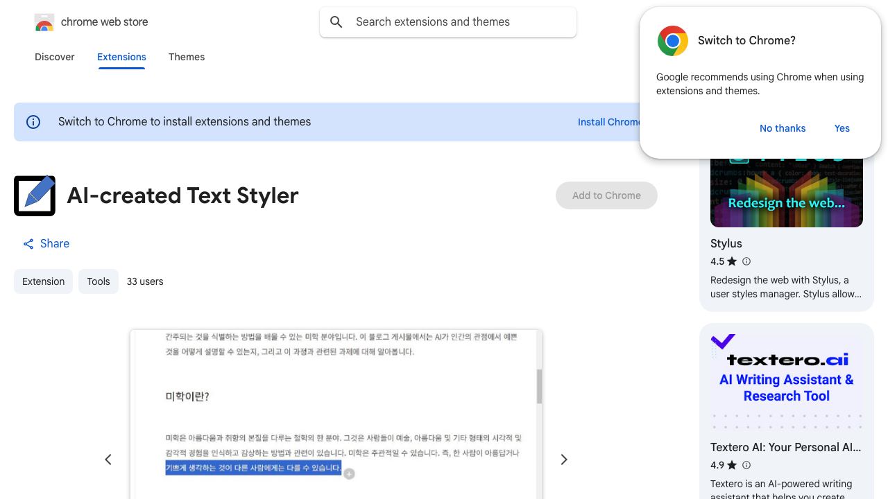
Task: Click the search magnifier icon
Action: (336, 22)
